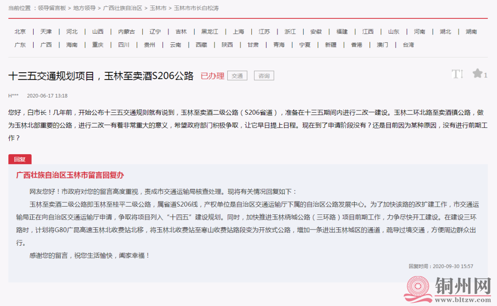Select 新疆 in province navigation
This screenshot has width=497, height=306.
[330, 45]
